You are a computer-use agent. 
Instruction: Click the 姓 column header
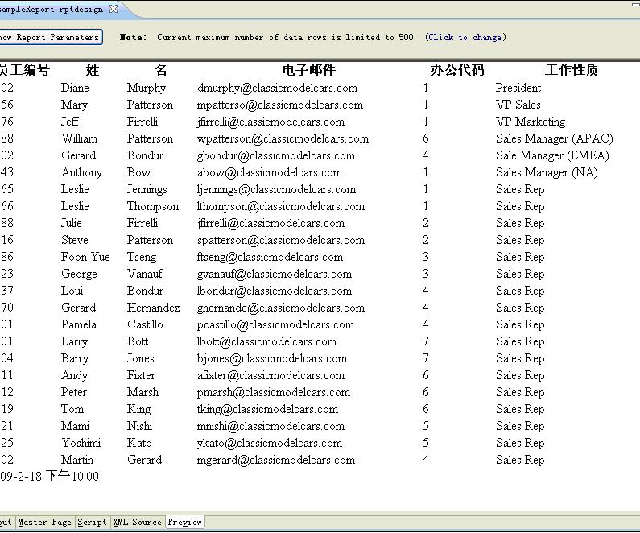pyautogui.click(x=93, y=70)
